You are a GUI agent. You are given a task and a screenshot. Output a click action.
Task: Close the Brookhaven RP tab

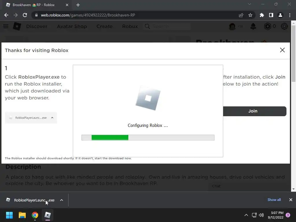67,5
